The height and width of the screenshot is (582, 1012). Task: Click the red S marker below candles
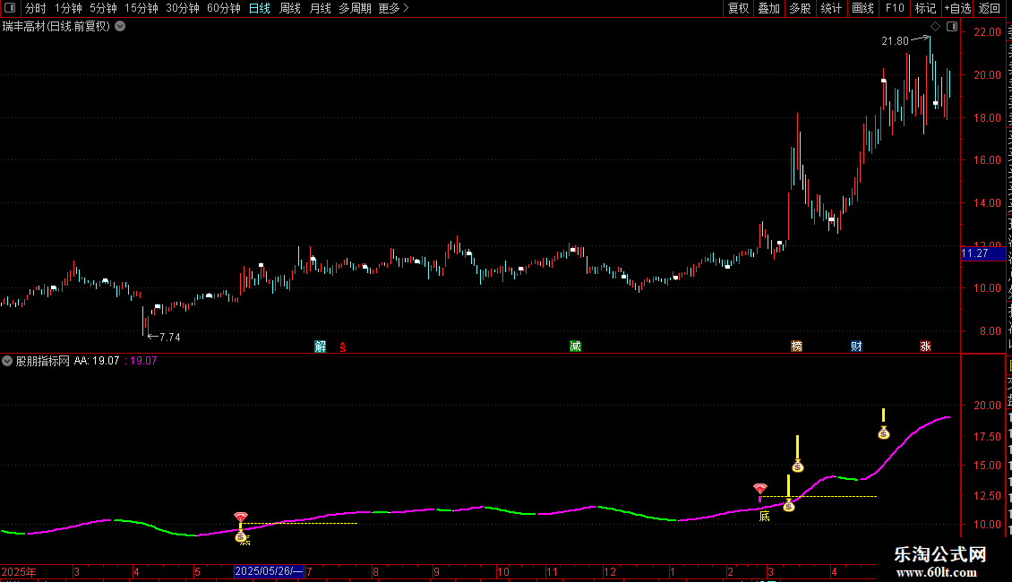tap(343, 347)
